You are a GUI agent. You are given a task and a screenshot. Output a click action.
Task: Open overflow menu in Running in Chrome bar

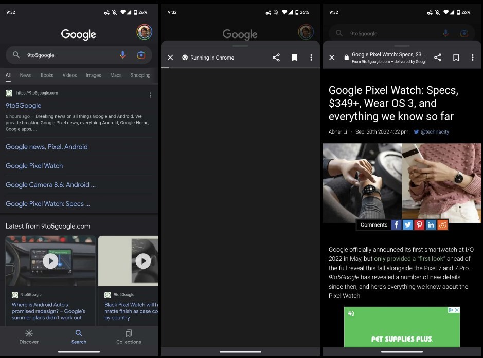(311, 58)
